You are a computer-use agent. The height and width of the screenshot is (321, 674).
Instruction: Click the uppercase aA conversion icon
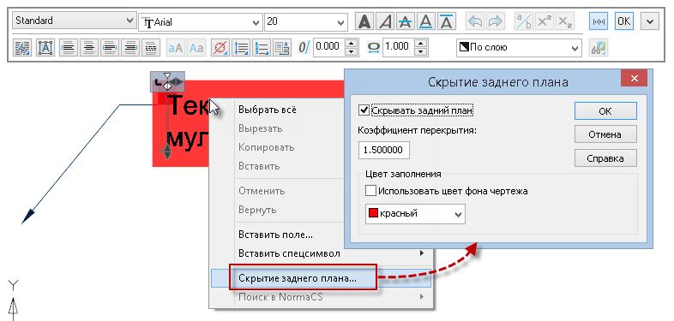175,48
